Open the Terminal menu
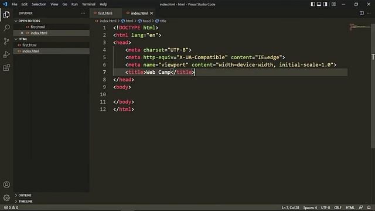 [88, 4]
